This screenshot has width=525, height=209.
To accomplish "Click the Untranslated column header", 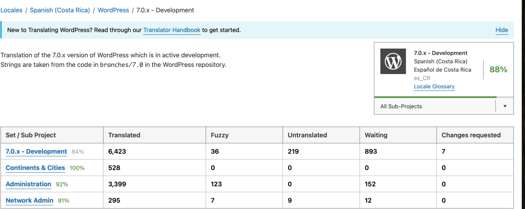I will (x=307, y=135).
